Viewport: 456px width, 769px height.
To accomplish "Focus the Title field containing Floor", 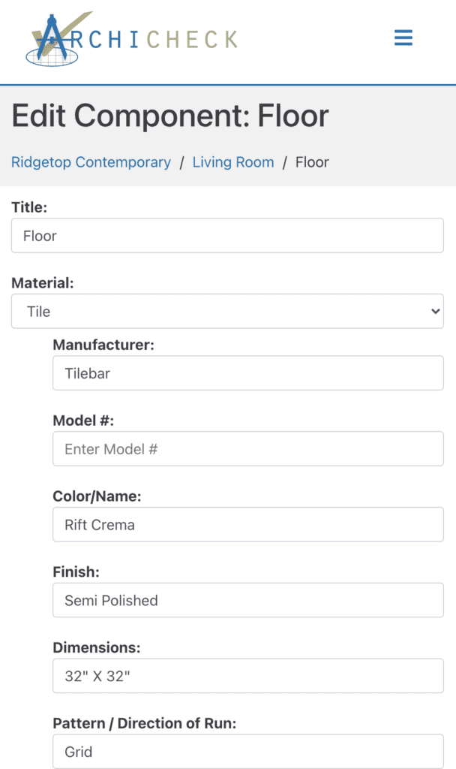I will coord(227,236).
